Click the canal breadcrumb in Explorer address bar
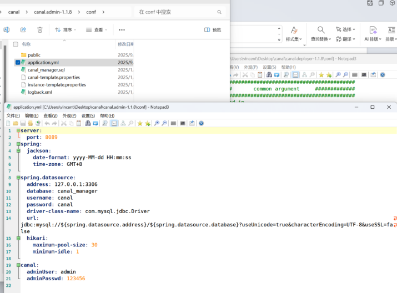The image size is (397, 293). [x=14, y=12]
